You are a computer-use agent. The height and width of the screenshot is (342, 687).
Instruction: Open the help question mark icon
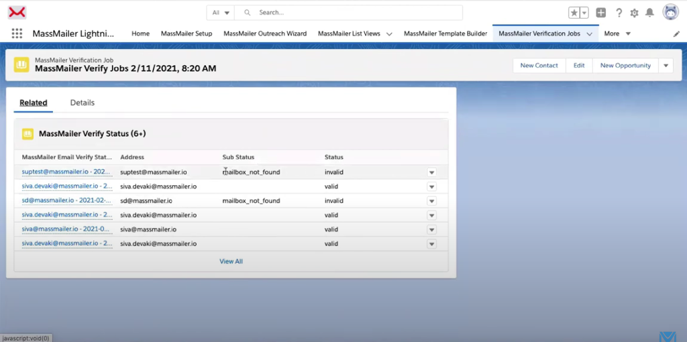click(619, 13)
